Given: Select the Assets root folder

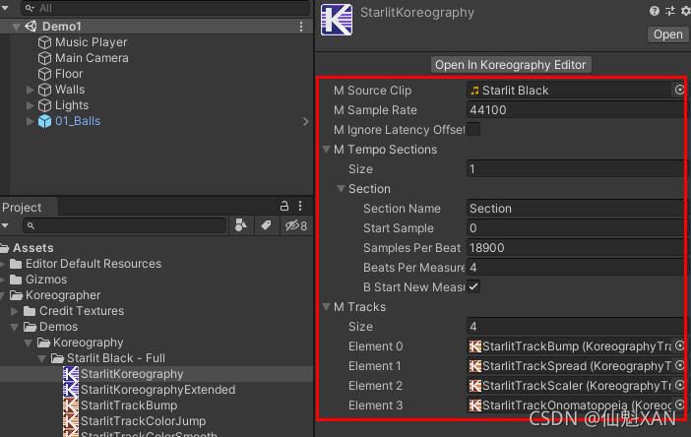Looking at the screenshot, I should point(33,248).
